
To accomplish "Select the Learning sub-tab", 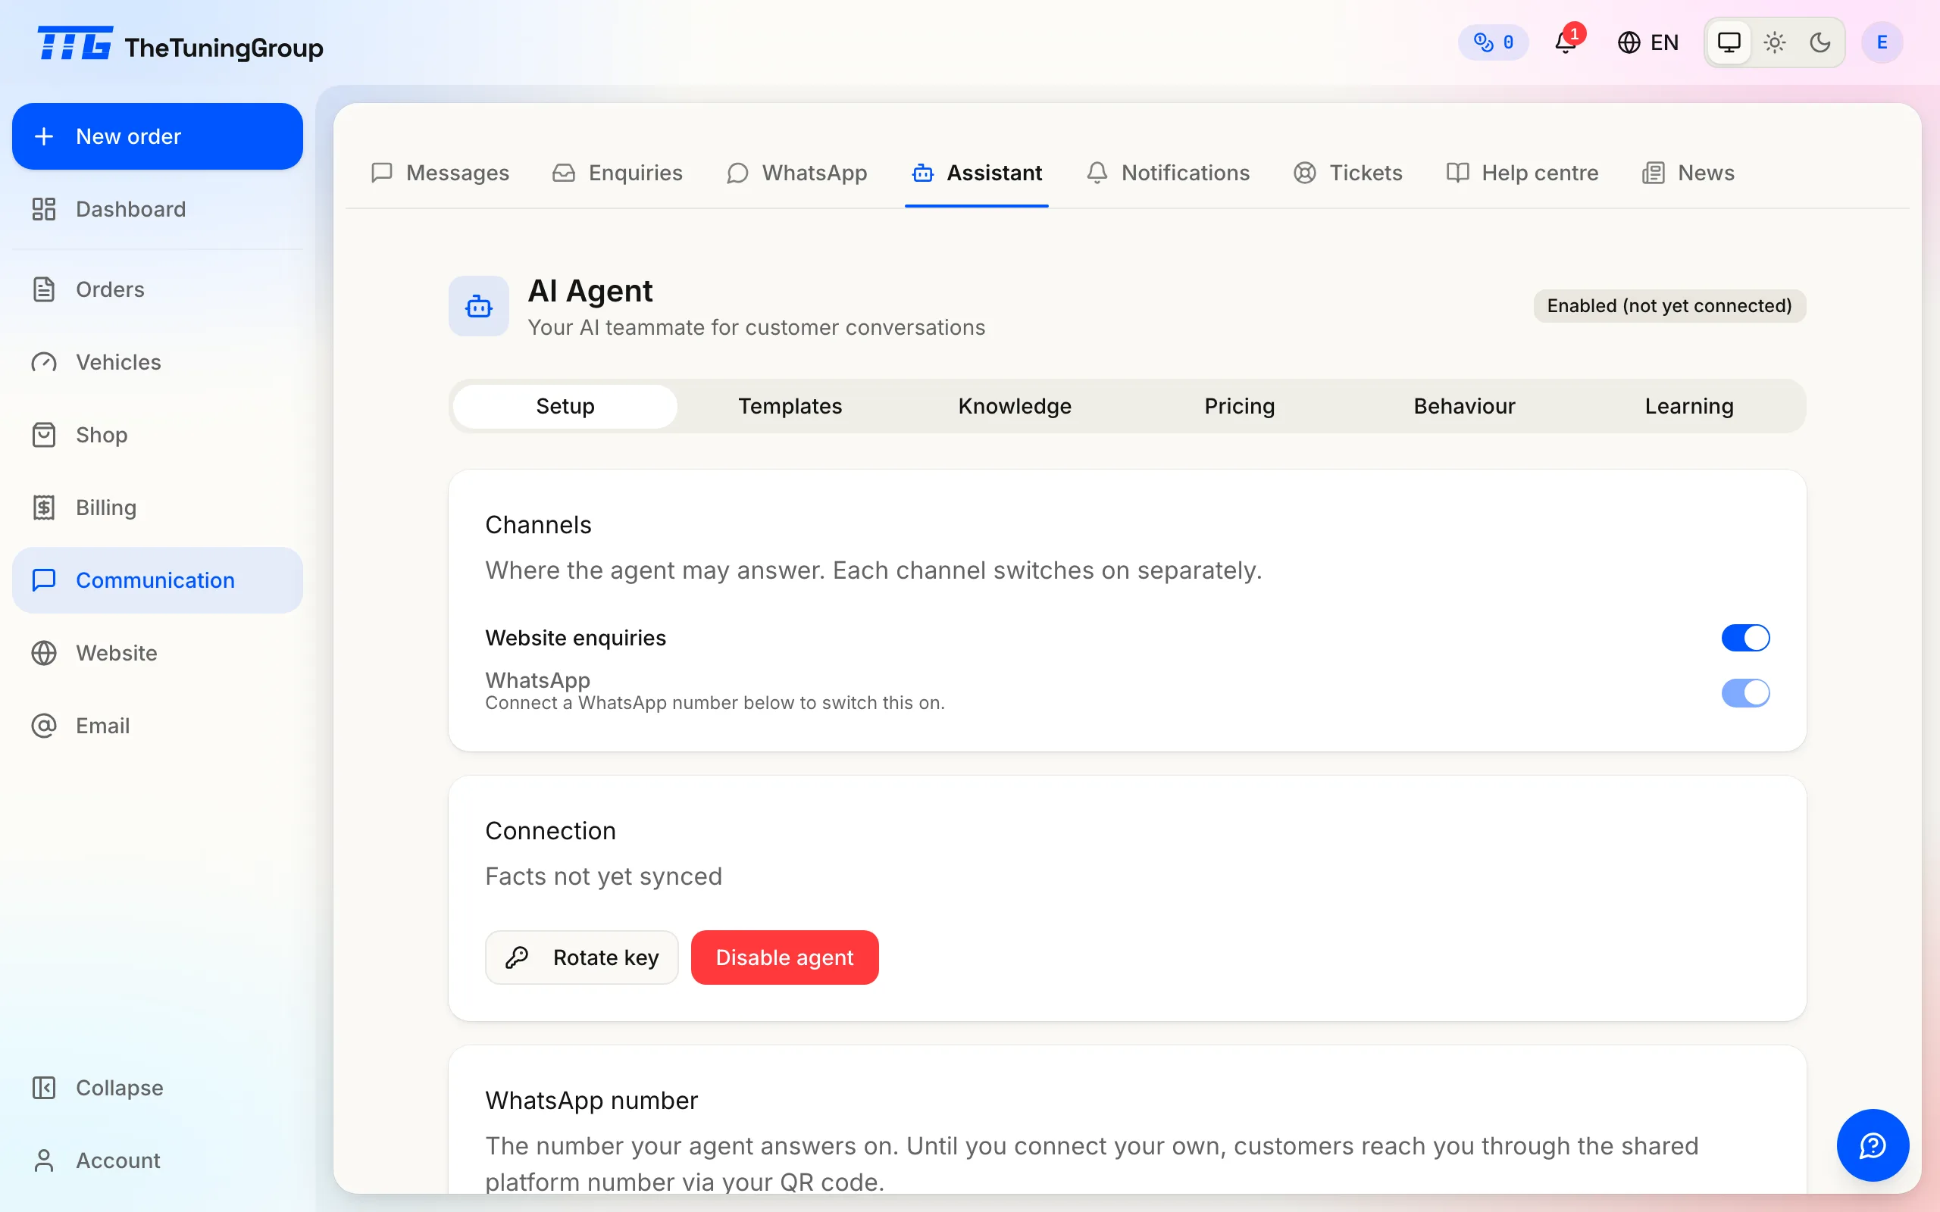I will pyautogui.click(x=1689, y=407).
